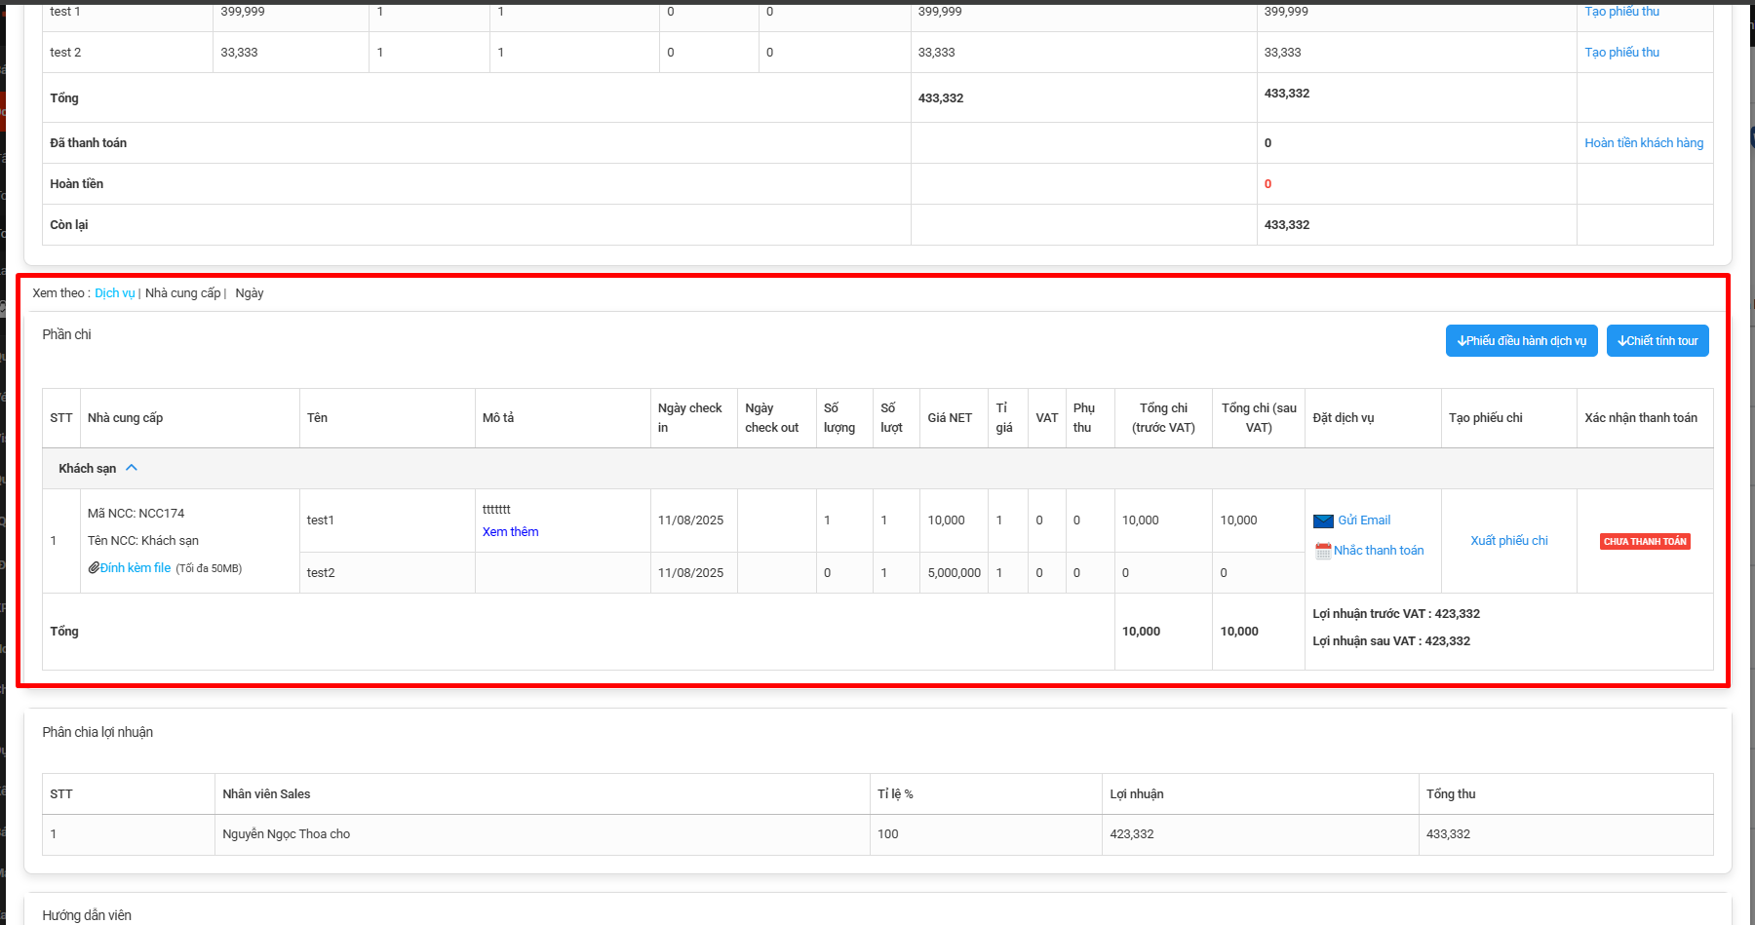The height and width of the screenshot is (925, 1755).
Task: Switch view to Nhà cung cấp
Action: (182, 293)
